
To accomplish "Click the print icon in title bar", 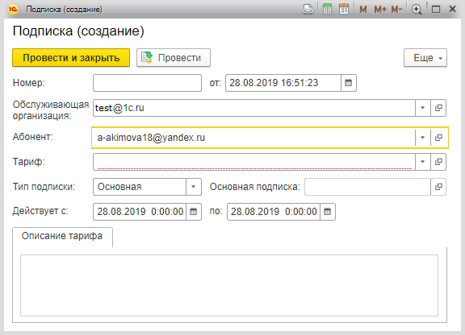I will pyautogui.click(x=308, y=9).
